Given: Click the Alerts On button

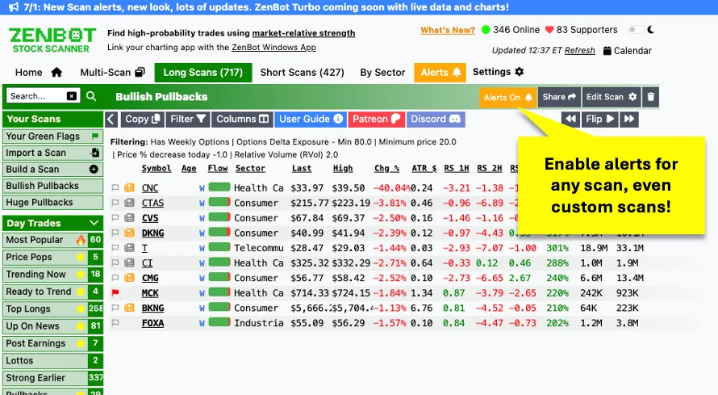Looking at the screenshot, I should coord(507,97).
